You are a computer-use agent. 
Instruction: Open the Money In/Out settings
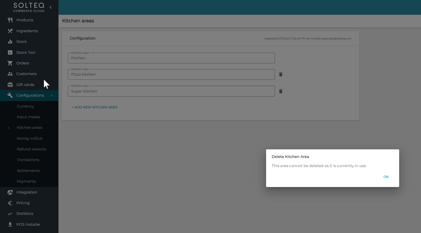pyautogui.click(x=30, y=138)
